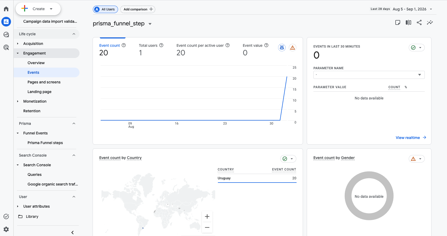Open data quality dropdown on realtime card
This screenshot has width=447, height=236.
tap(417, 48)
